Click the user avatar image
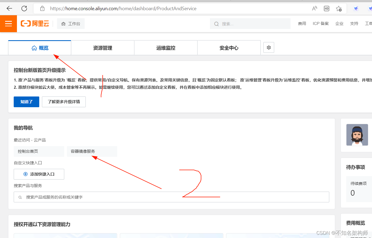This screenshot has width=372, height=238. tap(357, 135)
